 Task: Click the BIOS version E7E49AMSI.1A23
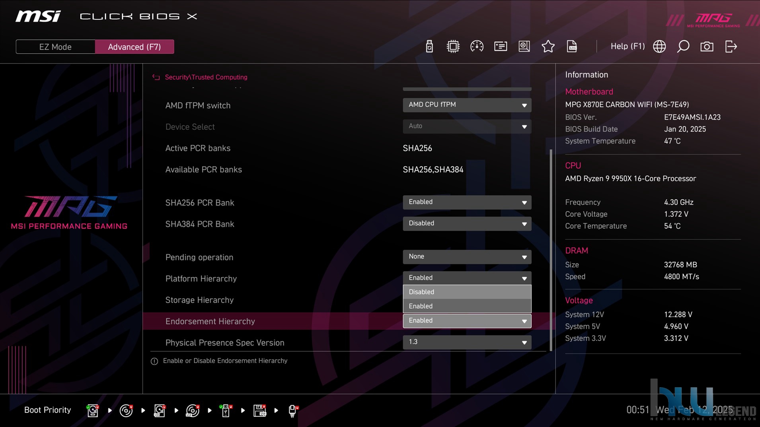pos(692,117)
